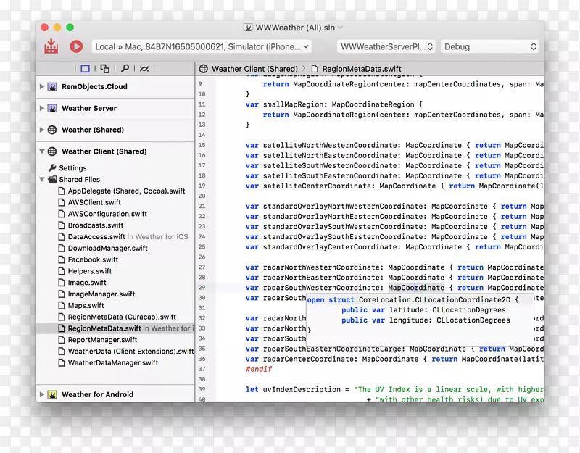580x453 pixels.
Task: Open WeatherDataManager.swift file
Action: [113, 363]
